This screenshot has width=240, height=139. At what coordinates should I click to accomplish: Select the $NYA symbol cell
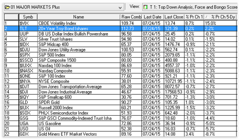28,81
